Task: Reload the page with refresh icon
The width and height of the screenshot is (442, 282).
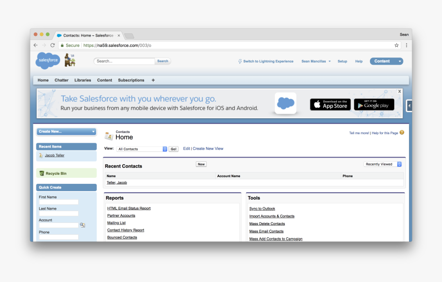Action: [x=52, y=45]
